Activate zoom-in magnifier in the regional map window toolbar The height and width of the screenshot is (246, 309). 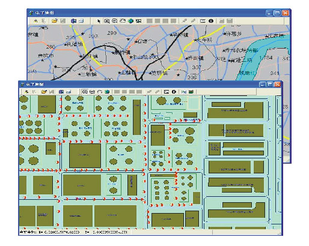[106, 21]
